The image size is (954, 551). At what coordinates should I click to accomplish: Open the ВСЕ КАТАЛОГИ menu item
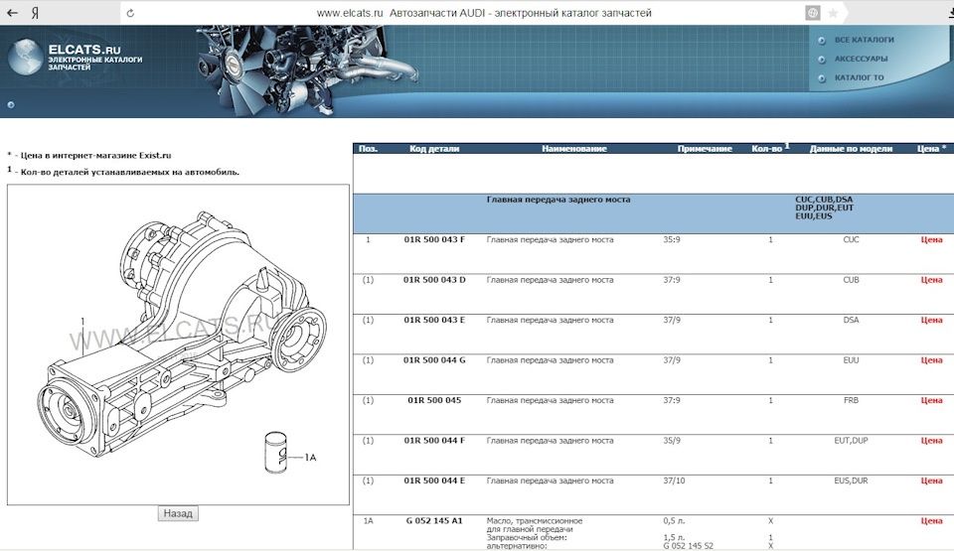(864, 40)
